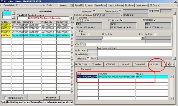The height and width of the screenshot is (106, 178).
Task: Switch to the PRODUS NOU tab
Action: (82, 64)
